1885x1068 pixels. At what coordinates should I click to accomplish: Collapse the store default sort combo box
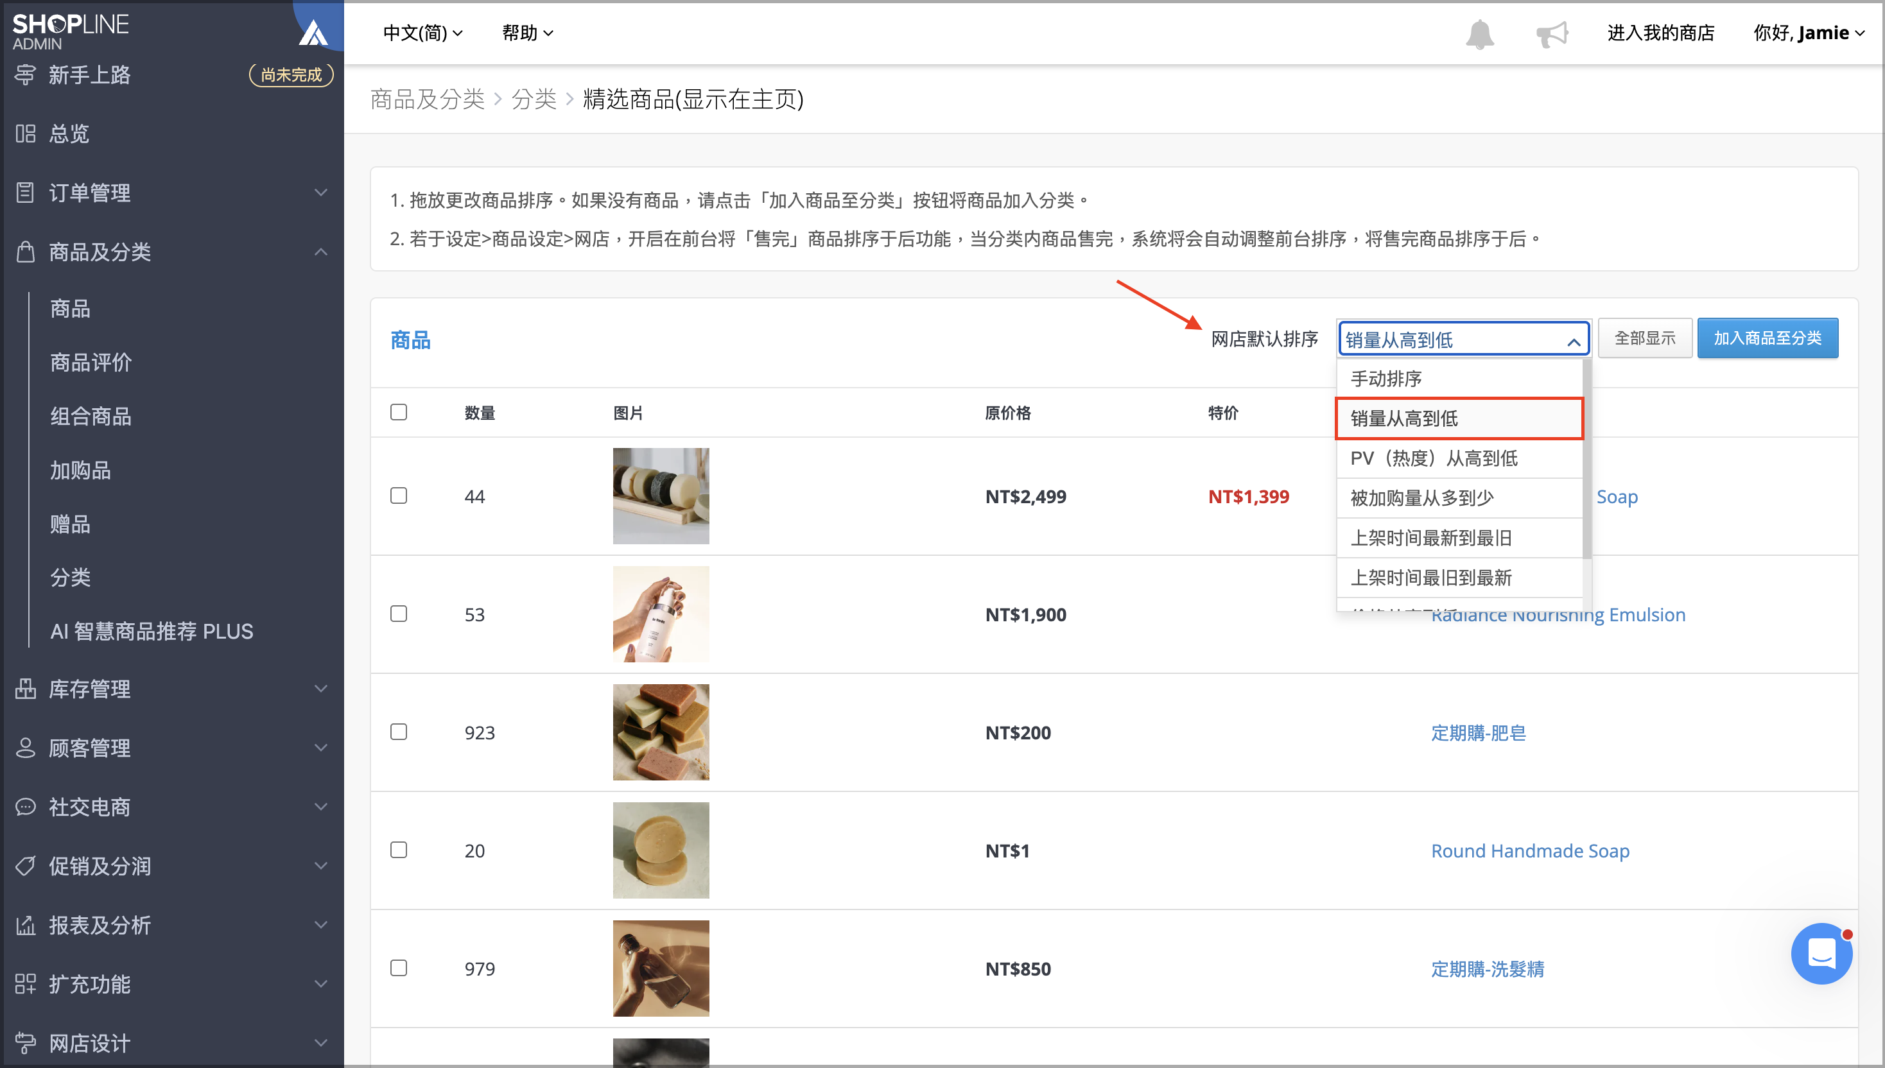click(x=1463, y=339)
